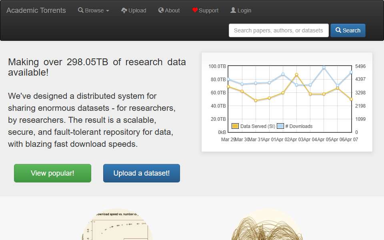Image resolution: width=384 pixels, height=240 pixels.
Task: Click the Upload cloud icon in navbar
Action: point(124,10)
